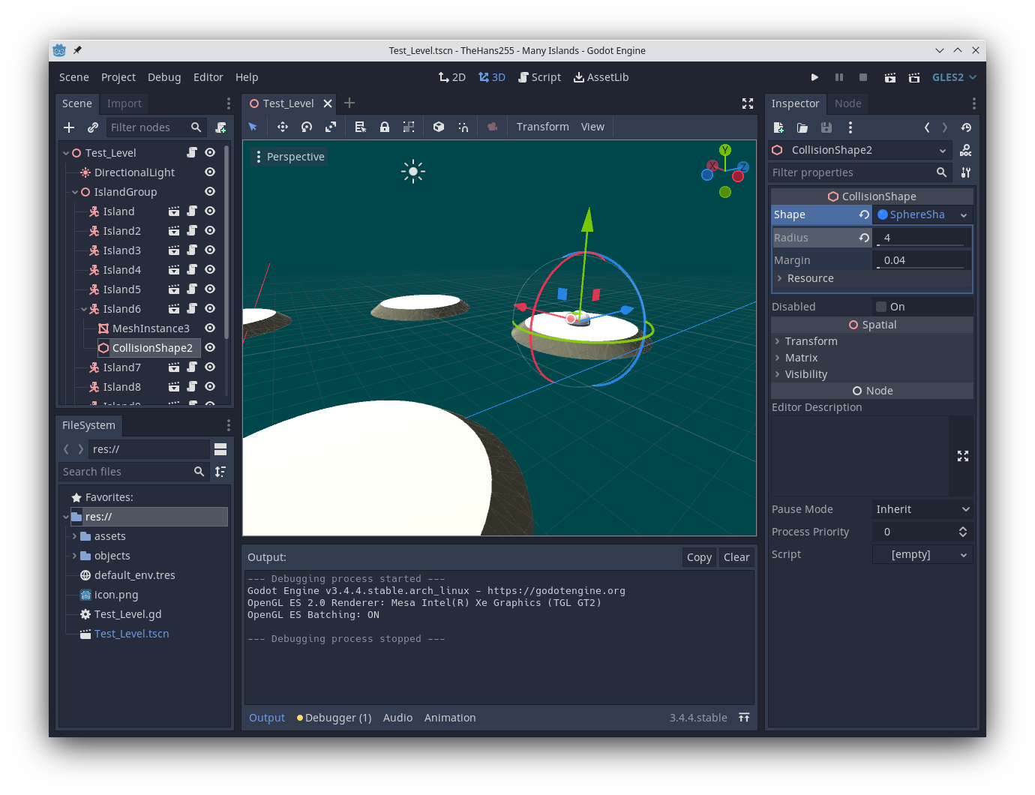Hide the MeshInstance3 node
1035x795 pixels.
point(210,328)
